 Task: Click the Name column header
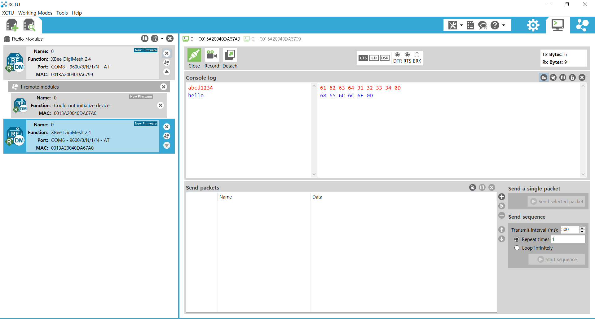tap(264, 197)
